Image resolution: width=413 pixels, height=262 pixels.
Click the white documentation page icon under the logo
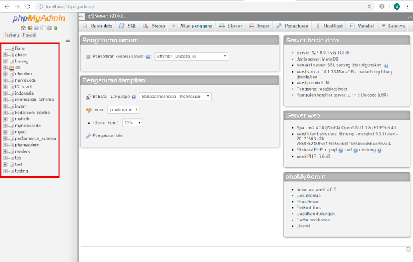pyautogui.click(x=43, y=28)
